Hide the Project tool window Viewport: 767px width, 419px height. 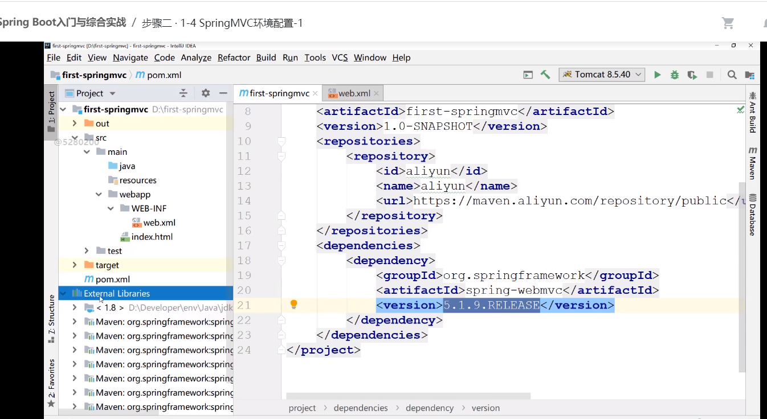pos(223,93)
